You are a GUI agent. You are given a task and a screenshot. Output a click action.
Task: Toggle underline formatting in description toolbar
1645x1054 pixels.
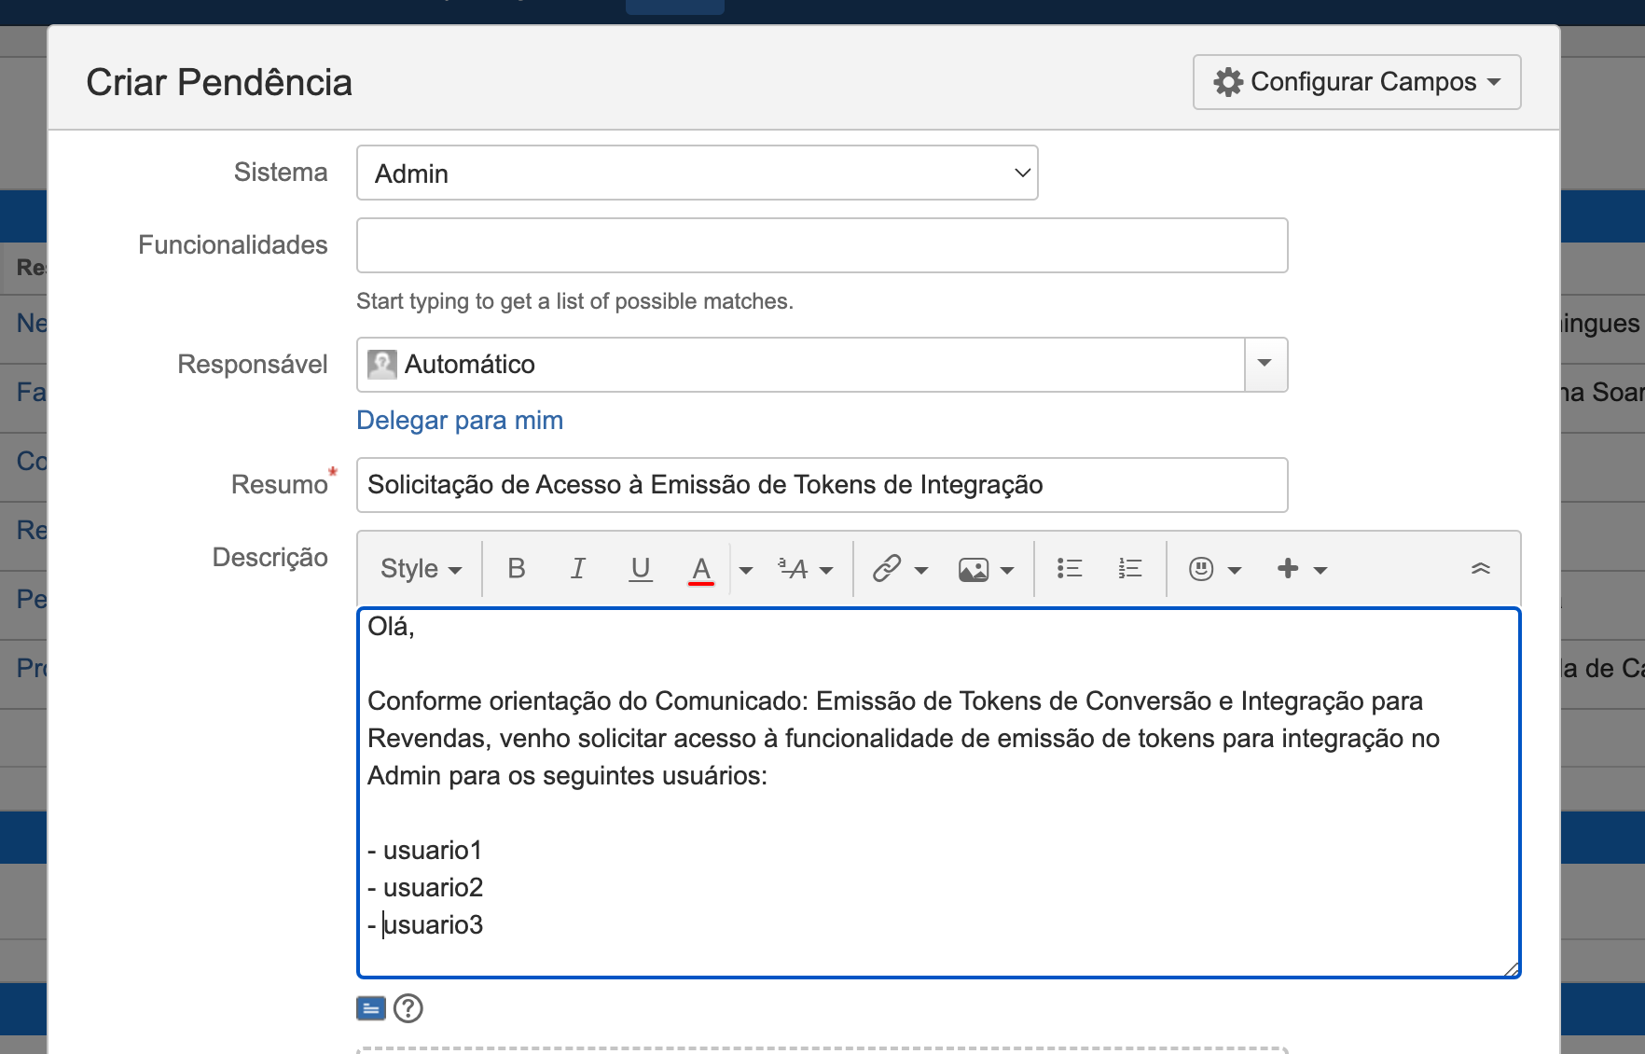pyautogui.click(x=641, y=568)
